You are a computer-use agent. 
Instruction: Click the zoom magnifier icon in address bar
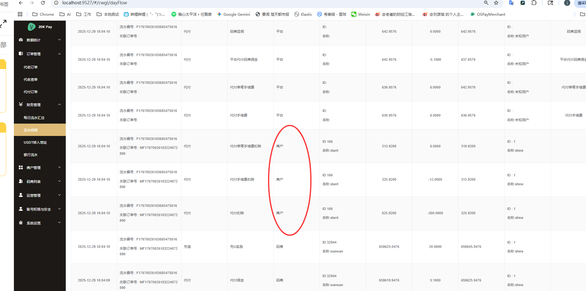click(x=486, y=3)
